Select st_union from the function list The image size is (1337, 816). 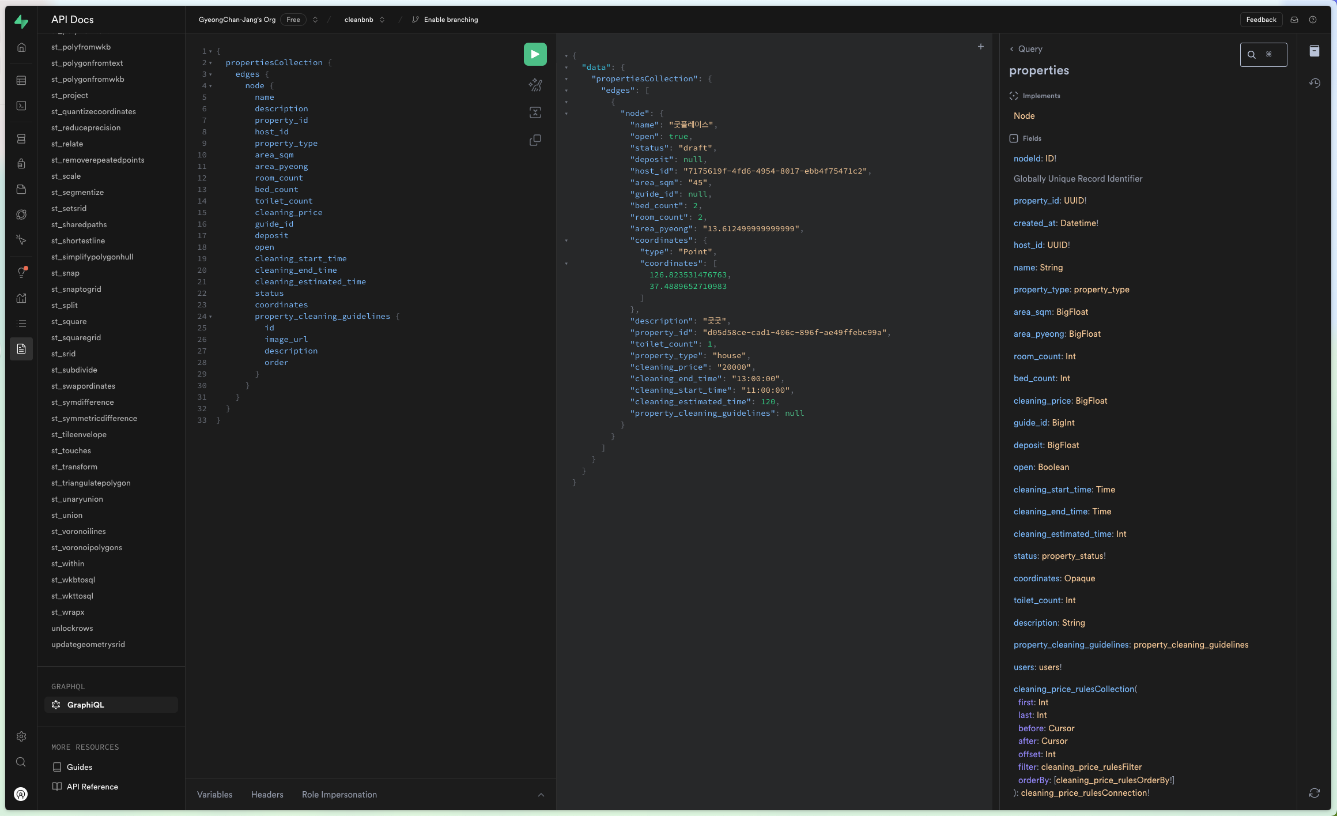[x=66, y=515]
